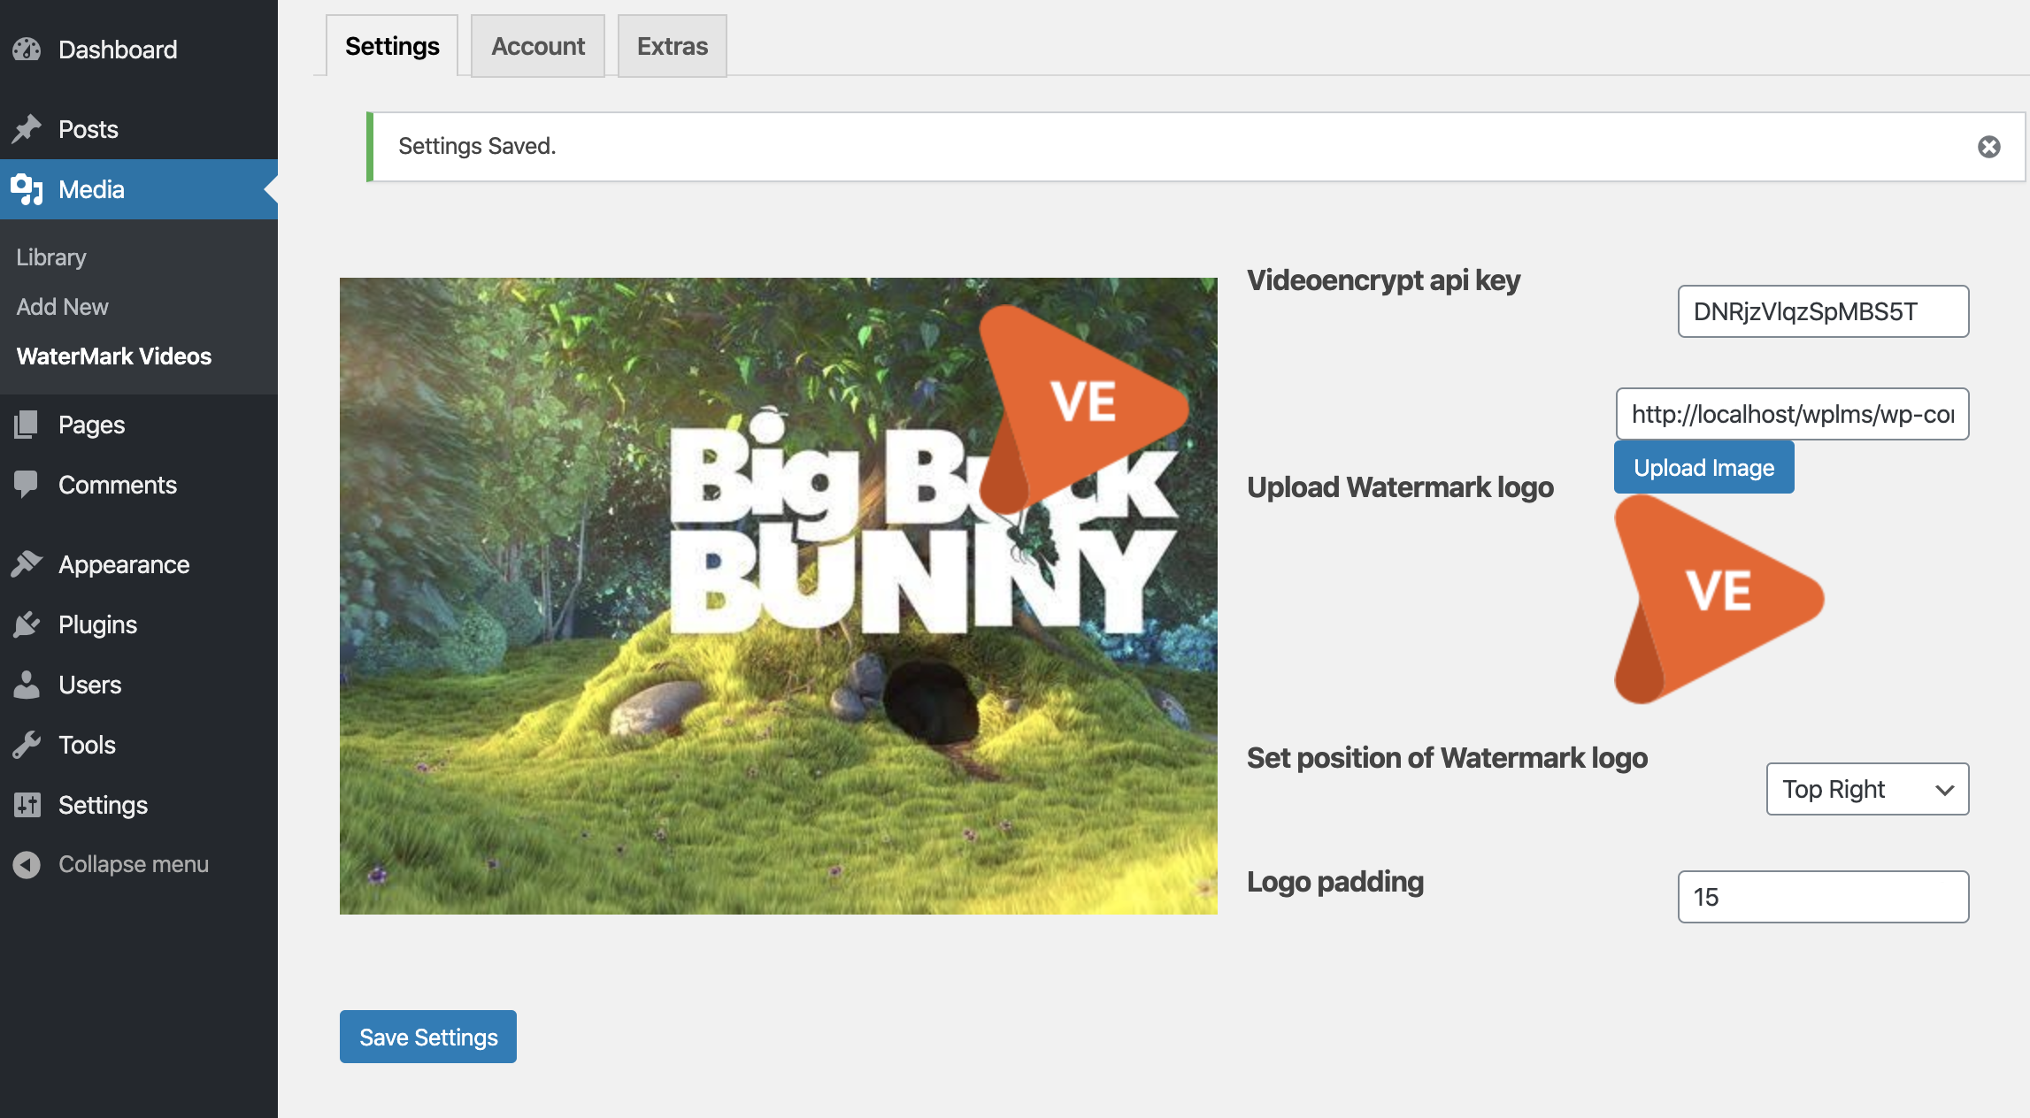Open the WaterMark Videos submenu link
The image size is (2030, 1118).
coord(114,356)
